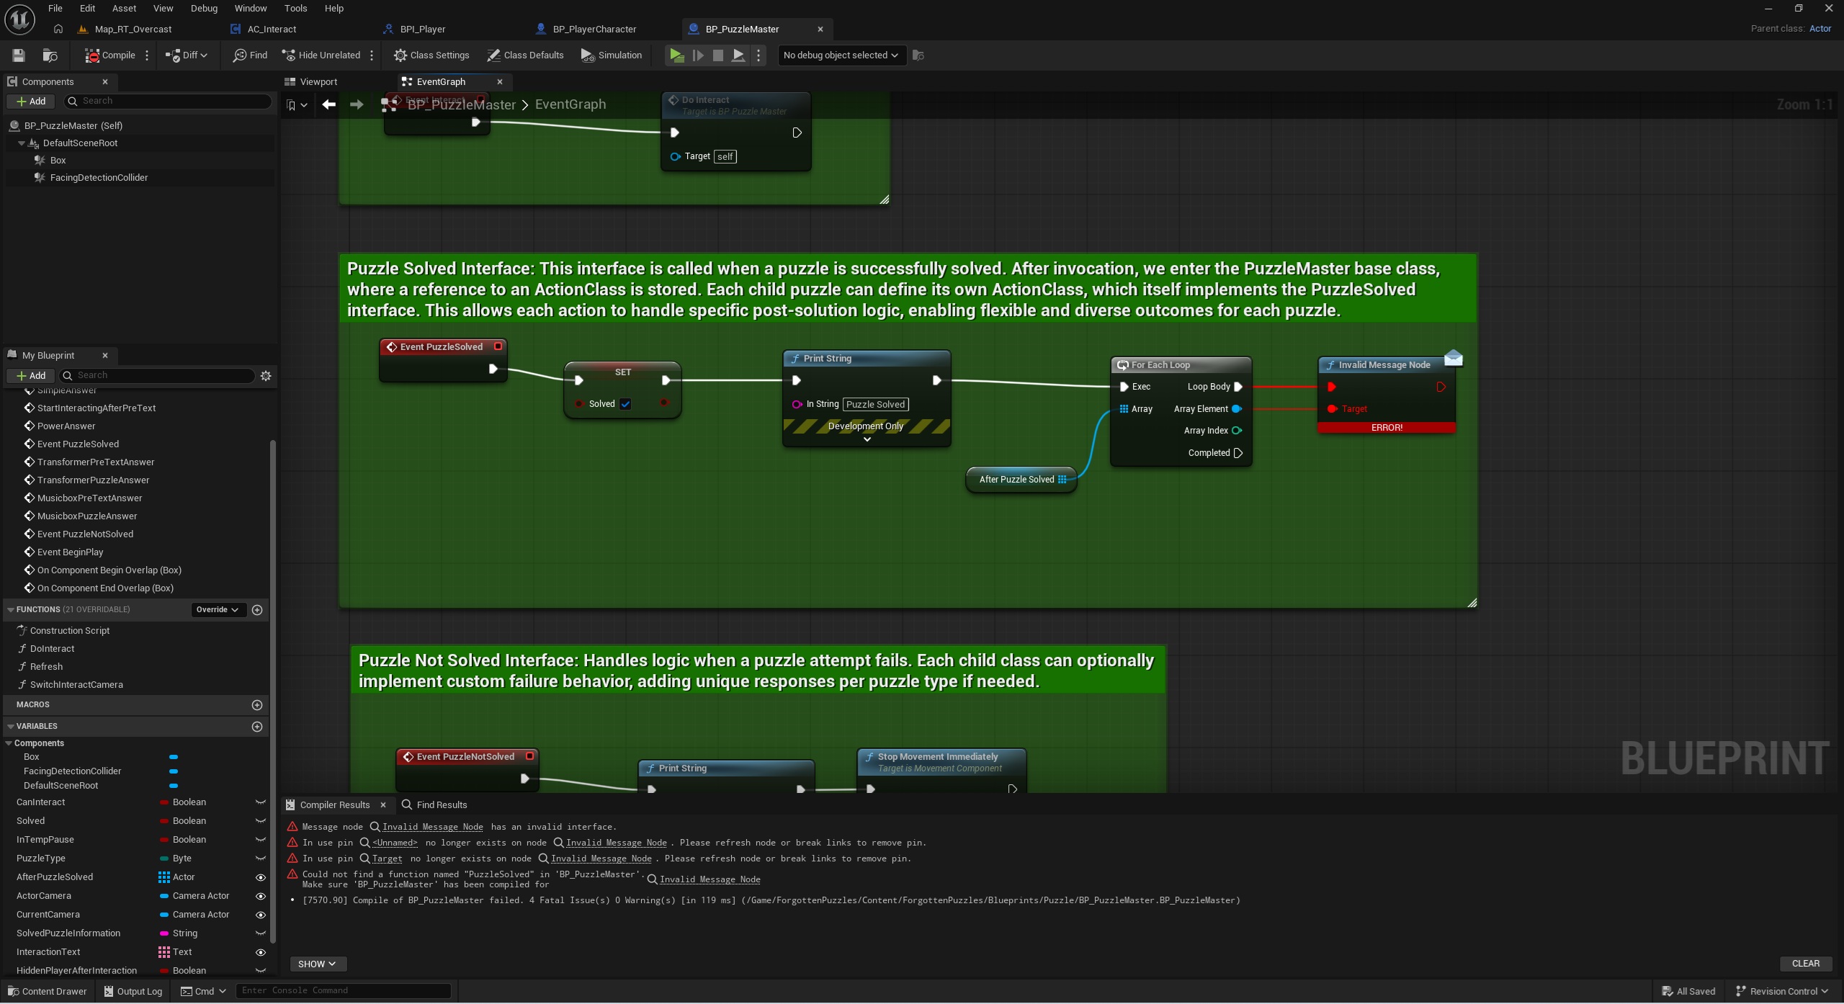Image resolution: width=1844 pixels, height=1004 pixels.
Task: Click the My Blueprint settings gear
Action: 266,376
